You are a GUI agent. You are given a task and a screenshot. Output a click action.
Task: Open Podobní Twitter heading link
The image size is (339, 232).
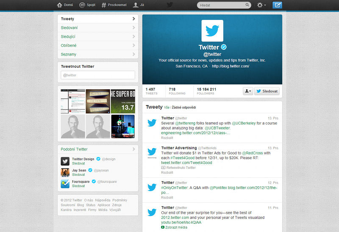pos(74,149)
